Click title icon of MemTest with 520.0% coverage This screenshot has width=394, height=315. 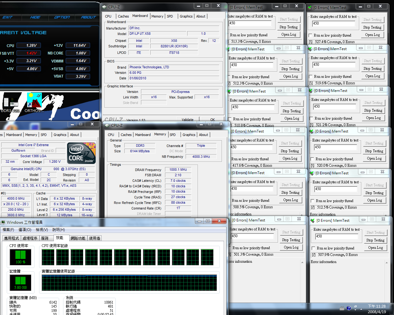click(312, 131)
